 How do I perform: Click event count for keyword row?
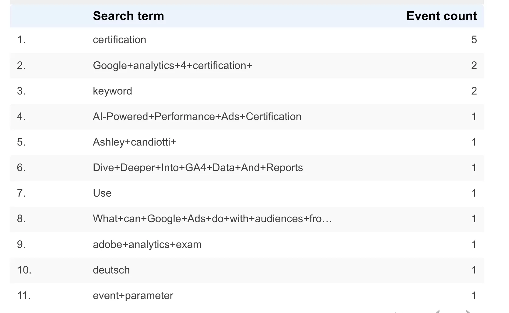[x=474, y=91]
